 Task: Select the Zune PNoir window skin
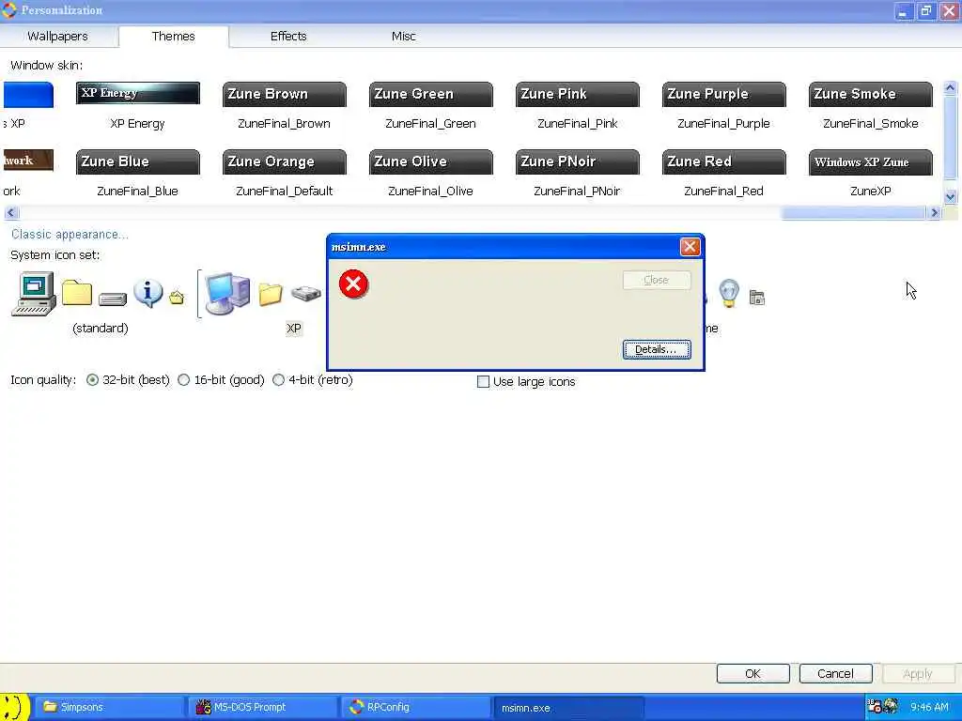click(x=578, y=161)
